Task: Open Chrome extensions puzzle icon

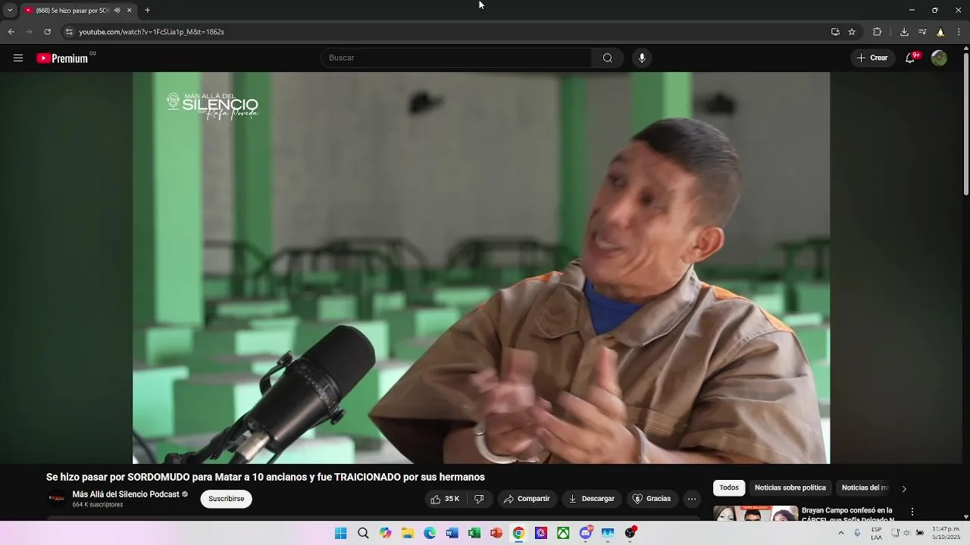Action: point(878,32)
